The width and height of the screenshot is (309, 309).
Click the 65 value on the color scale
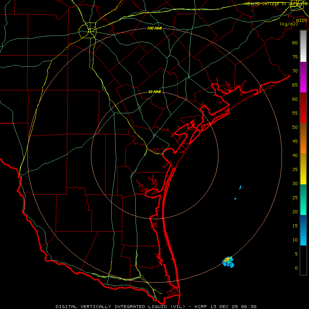point(295,85)
